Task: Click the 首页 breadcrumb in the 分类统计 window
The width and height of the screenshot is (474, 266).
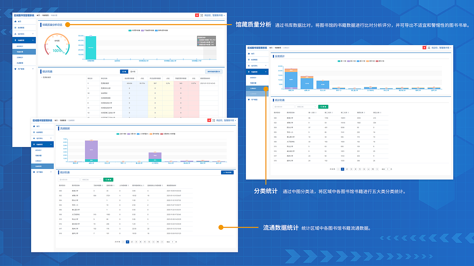Action: tap(271, 48)
